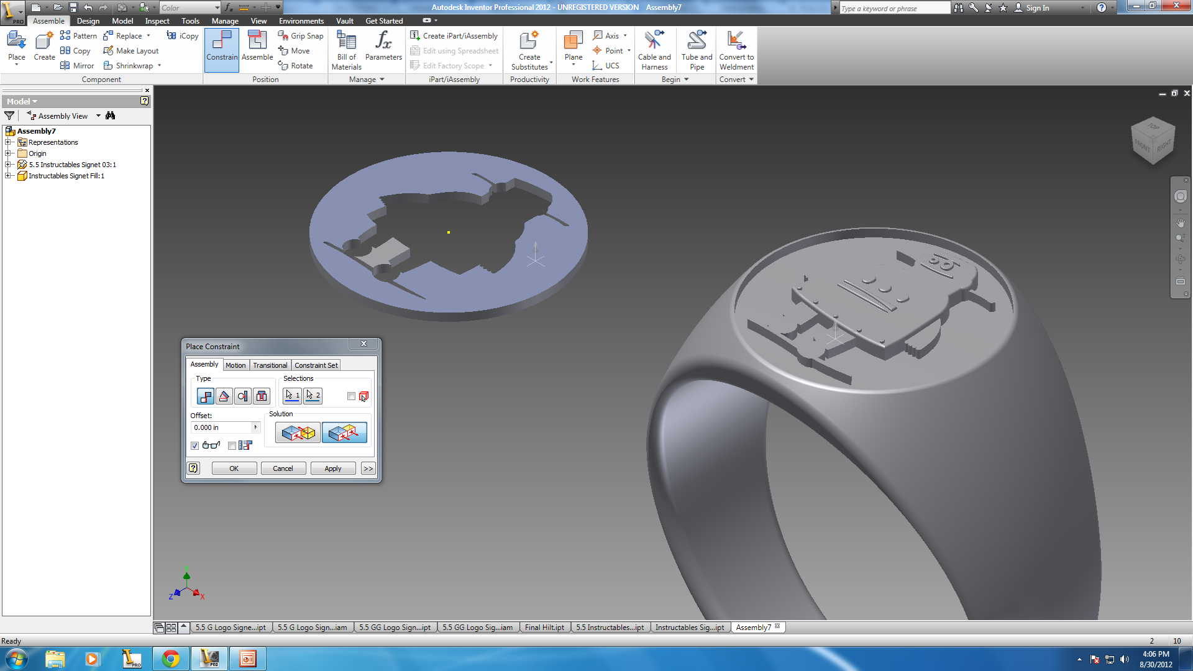
Task: Open the Environments ribbon tab
Action: click(x=301, y=21)
